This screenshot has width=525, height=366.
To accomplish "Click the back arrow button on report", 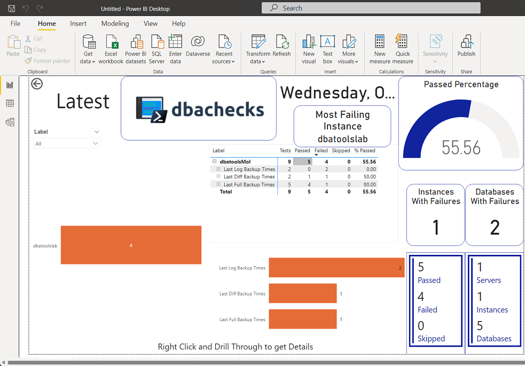I will coord(37,84).
